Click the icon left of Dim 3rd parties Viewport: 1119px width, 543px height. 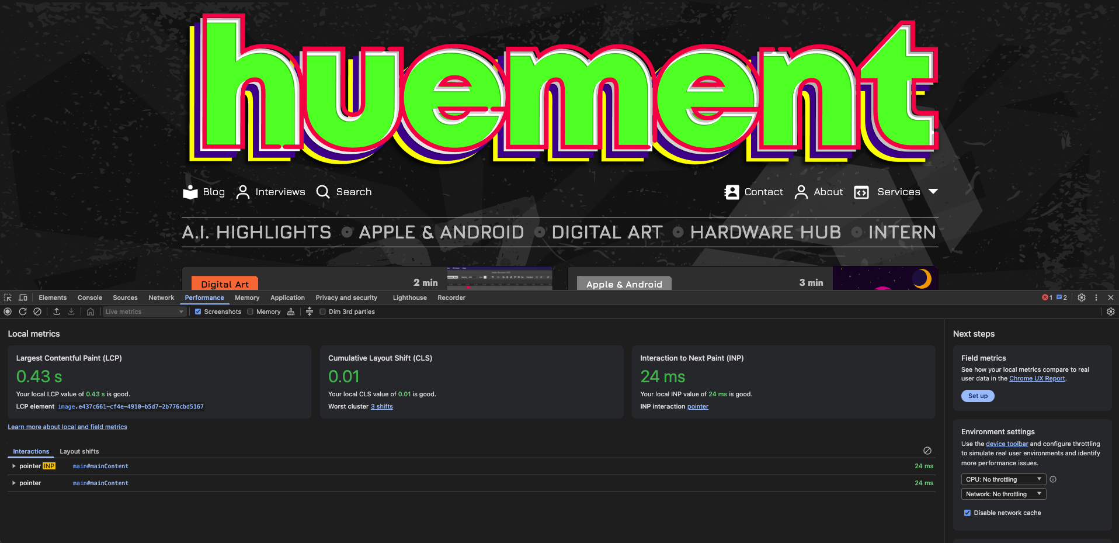310,312
